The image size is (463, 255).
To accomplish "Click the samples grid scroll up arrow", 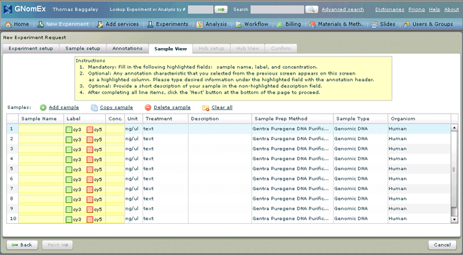I will pos(454,128).
